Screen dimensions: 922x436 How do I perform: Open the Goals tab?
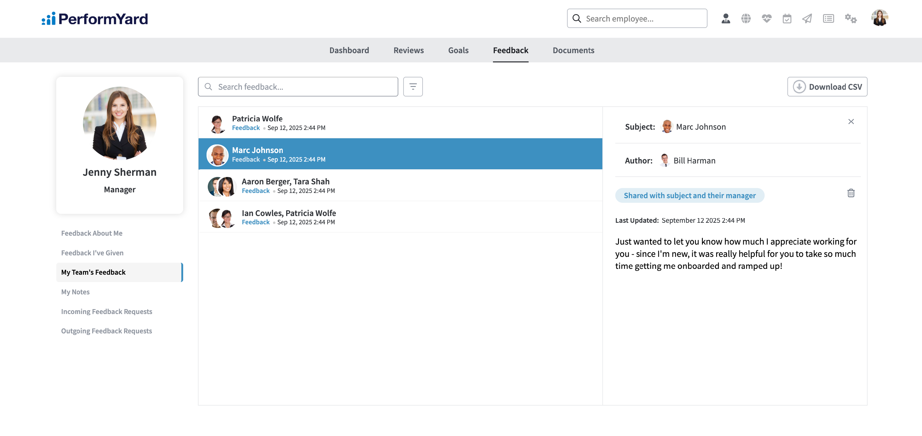(458, 50)
